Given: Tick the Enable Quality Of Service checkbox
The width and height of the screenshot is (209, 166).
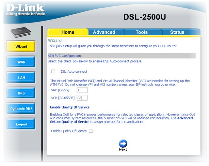Looking at the screenshot, I should pyautogui.click(x=91, y=131).
